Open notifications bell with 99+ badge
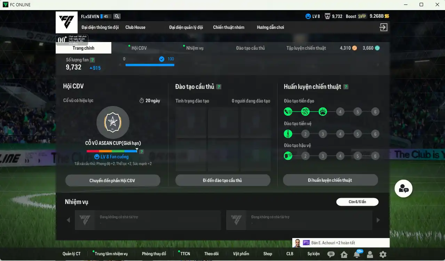The image size is (445, 261). pyautogui.click(x=357, y=254)
